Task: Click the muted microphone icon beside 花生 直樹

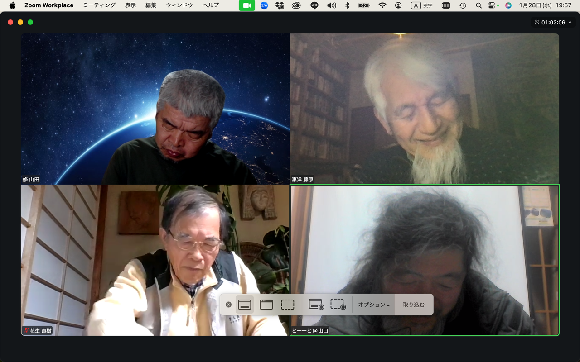Action: tap(26, 331)
